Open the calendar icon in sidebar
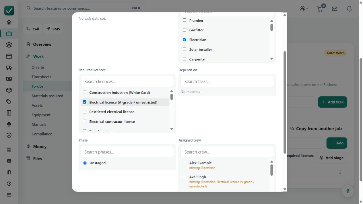 tap(9, 56)
